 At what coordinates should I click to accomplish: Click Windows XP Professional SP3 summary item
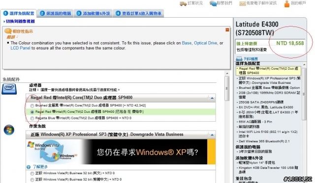point(269,80)
